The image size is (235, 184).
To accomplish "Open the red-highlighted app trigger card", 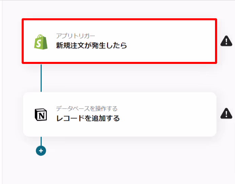I will pos(119,41).
